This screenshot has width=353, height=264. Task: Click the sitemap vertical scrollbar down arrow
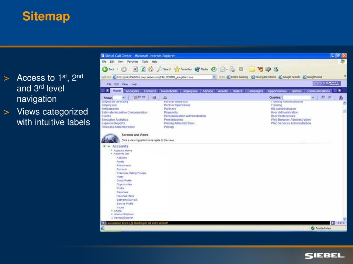[x=344, y=219]
